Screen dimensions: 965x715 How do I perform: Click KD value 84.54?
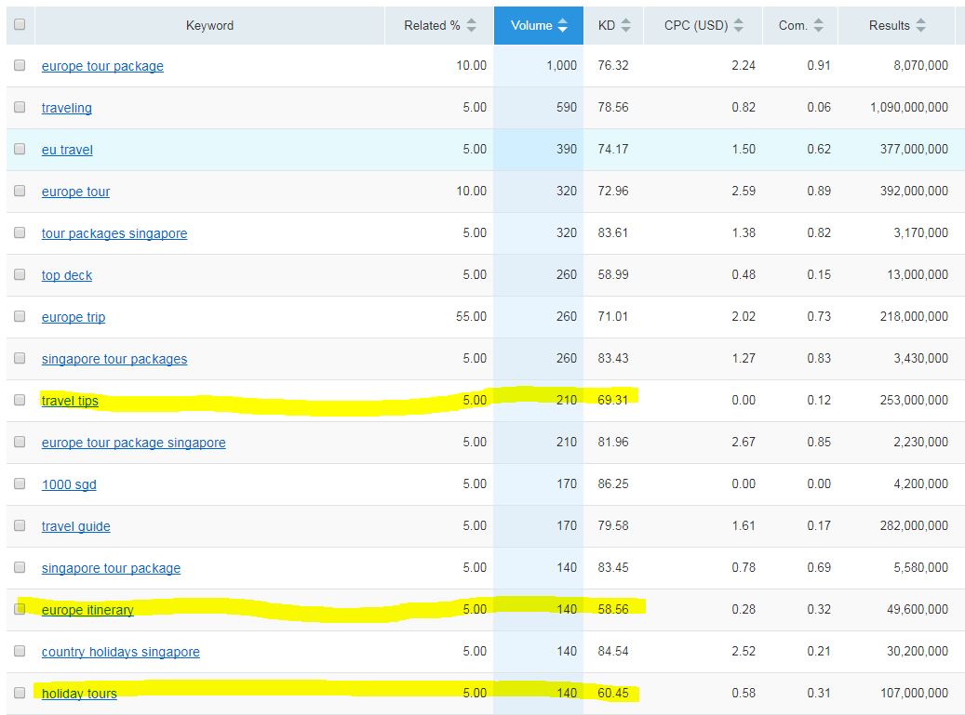[x=613, y=651]
